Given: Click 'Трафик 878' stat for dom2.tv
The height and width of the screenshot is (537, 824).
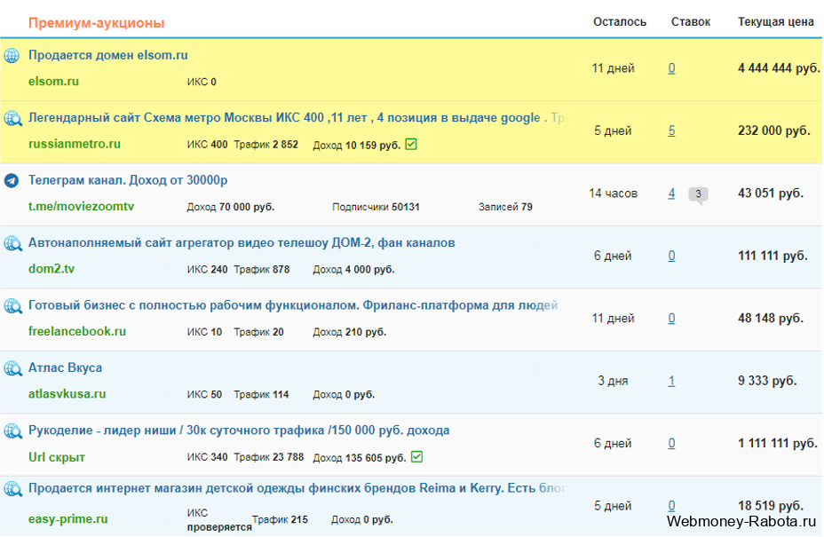Looking at the screenshot, I should coord(262,270).
